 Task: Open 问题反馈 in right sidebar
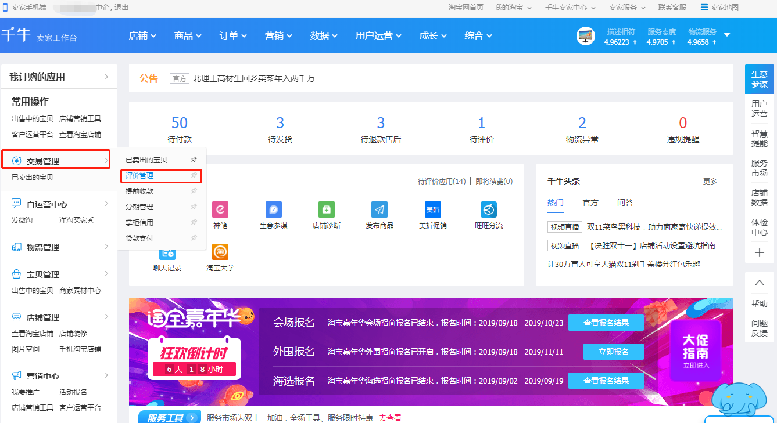tap(759, 328)
